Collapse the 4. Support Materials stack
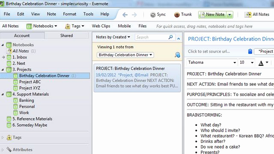The width and height of the screenshot is (274, 154). coord(3,94)
